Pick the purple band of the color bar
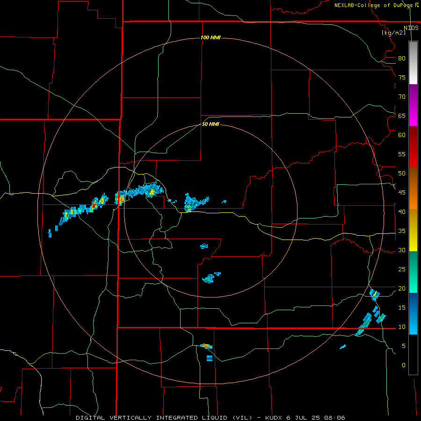421x421 pixels. point(413,105)
